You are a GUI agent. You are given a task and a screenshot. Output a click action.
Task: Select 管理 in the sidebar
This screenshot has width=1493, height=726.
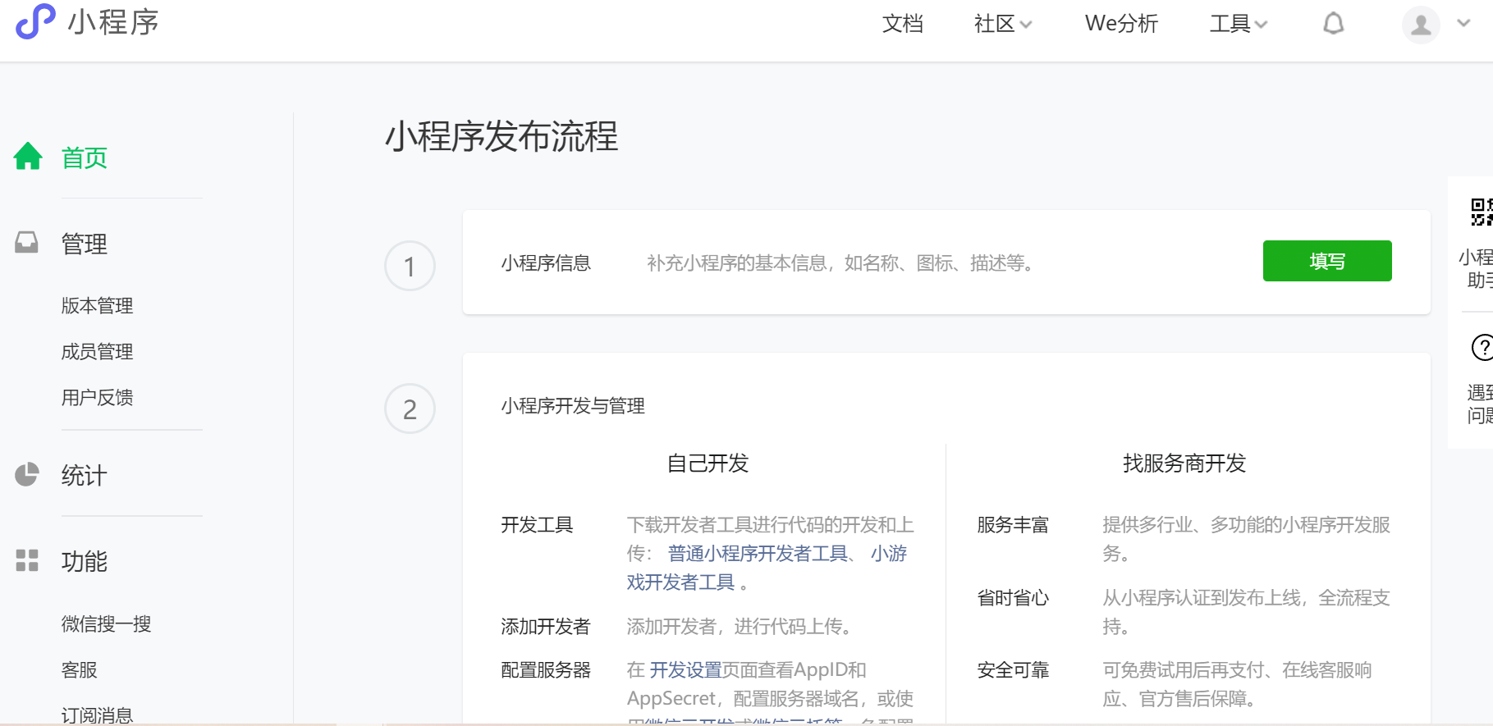(85, 244)
